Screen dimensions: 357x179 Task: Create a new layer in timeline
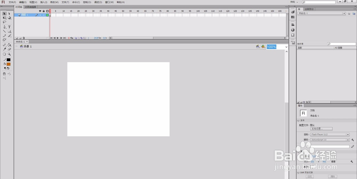(17, 38)
